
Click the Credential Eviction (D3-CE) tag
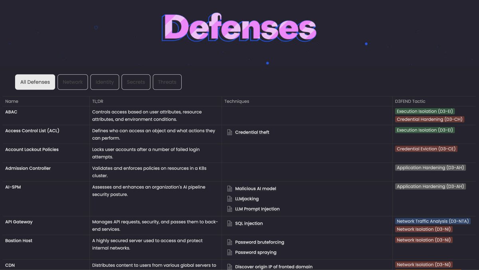[426, 149]
